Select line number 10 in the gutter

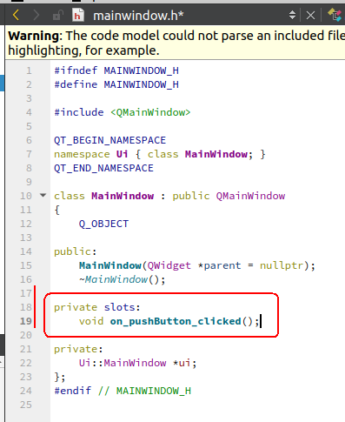coord(26,196)
